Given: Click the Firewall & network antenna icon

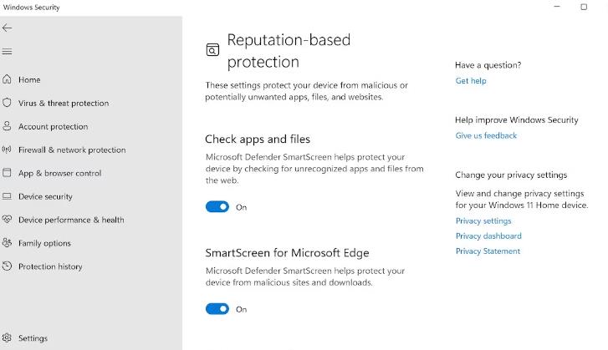Looking at the screenshot, I should pos(7,150).
